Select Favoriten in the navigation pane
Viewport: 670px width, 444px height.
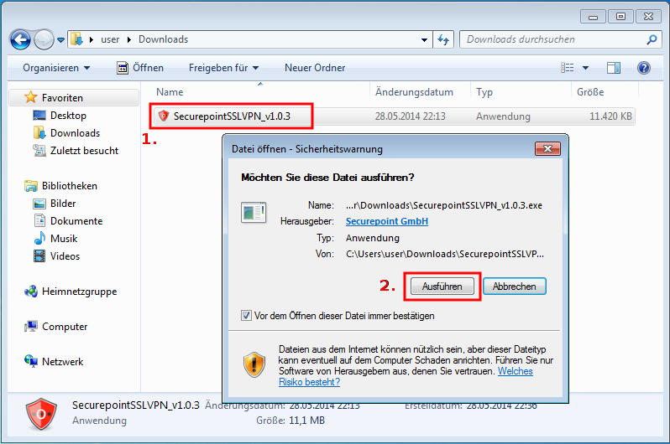point(62,98)
